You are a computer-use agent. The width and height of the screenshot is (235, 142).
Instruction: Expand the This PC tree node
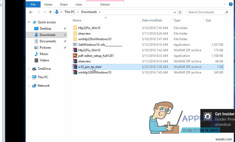[29, 77]
